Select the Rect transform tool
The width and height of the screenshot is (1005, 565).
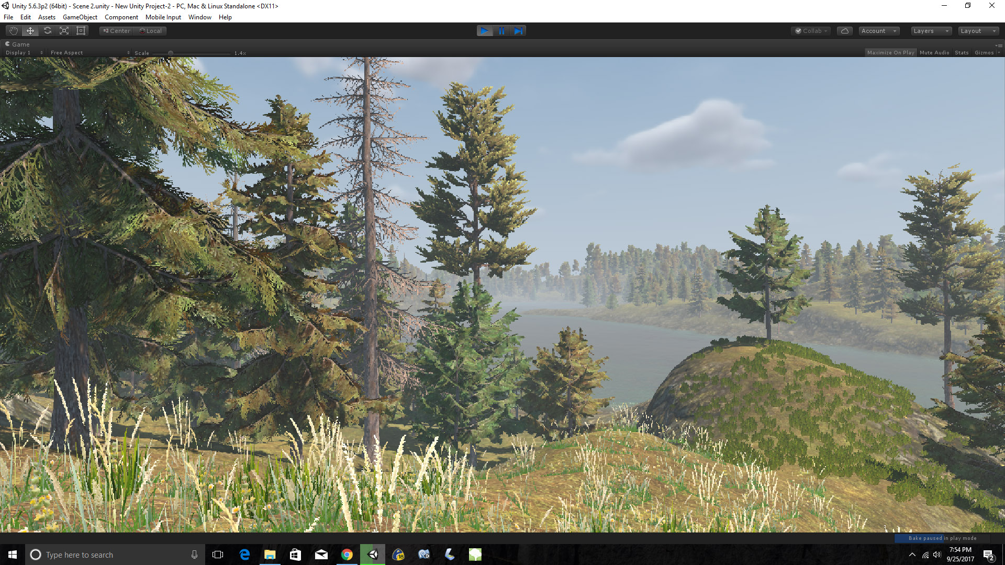coord(81,31)
